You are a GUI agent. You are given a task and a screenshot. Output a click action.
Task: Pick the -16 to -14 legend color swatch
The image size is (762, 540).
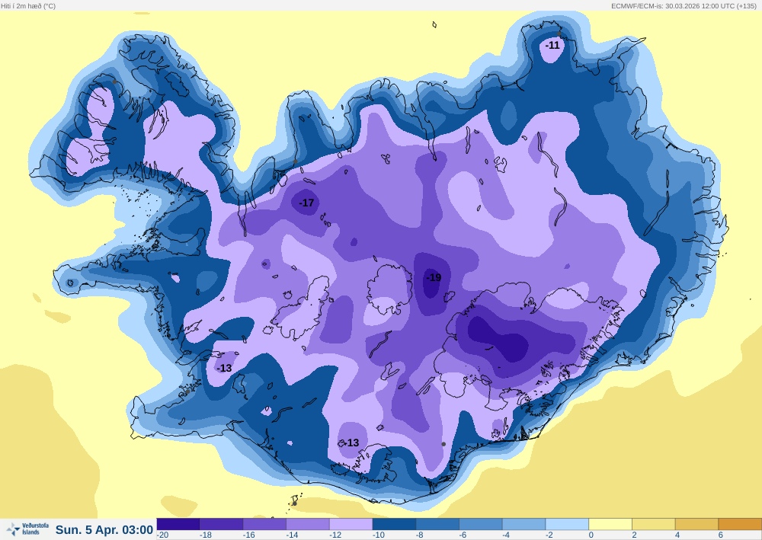coord(264,525)
